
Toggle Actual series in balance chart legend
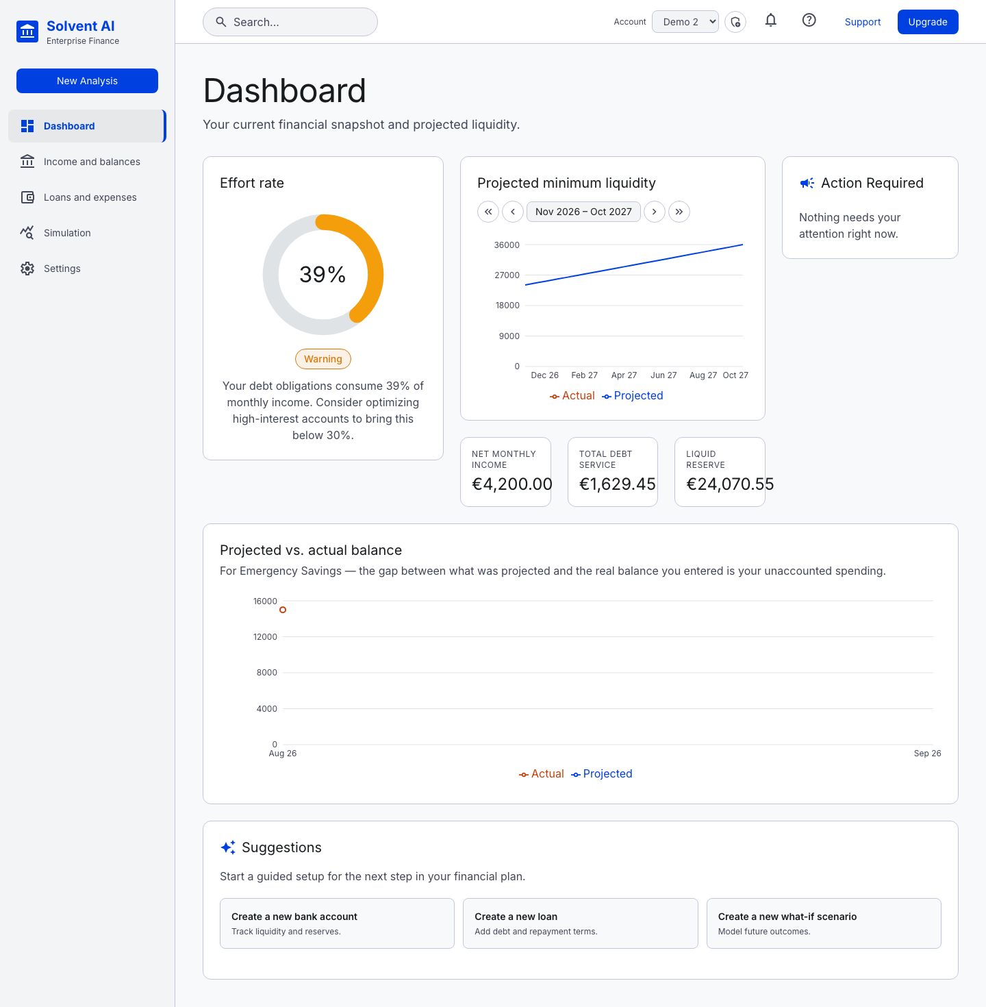click(542, 774)
